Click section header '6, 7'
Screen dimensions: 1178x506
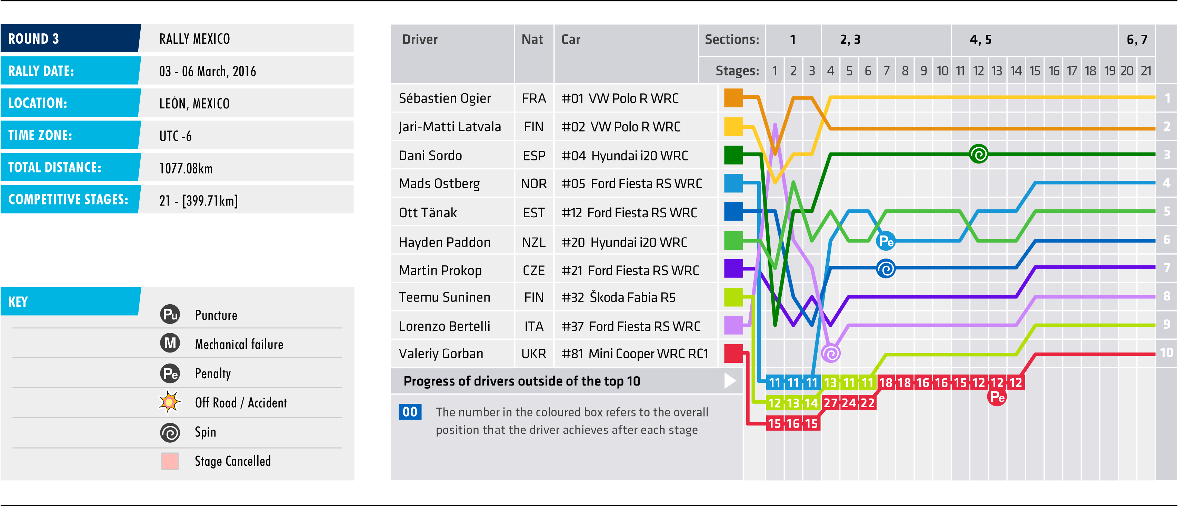click(1137, 40)
